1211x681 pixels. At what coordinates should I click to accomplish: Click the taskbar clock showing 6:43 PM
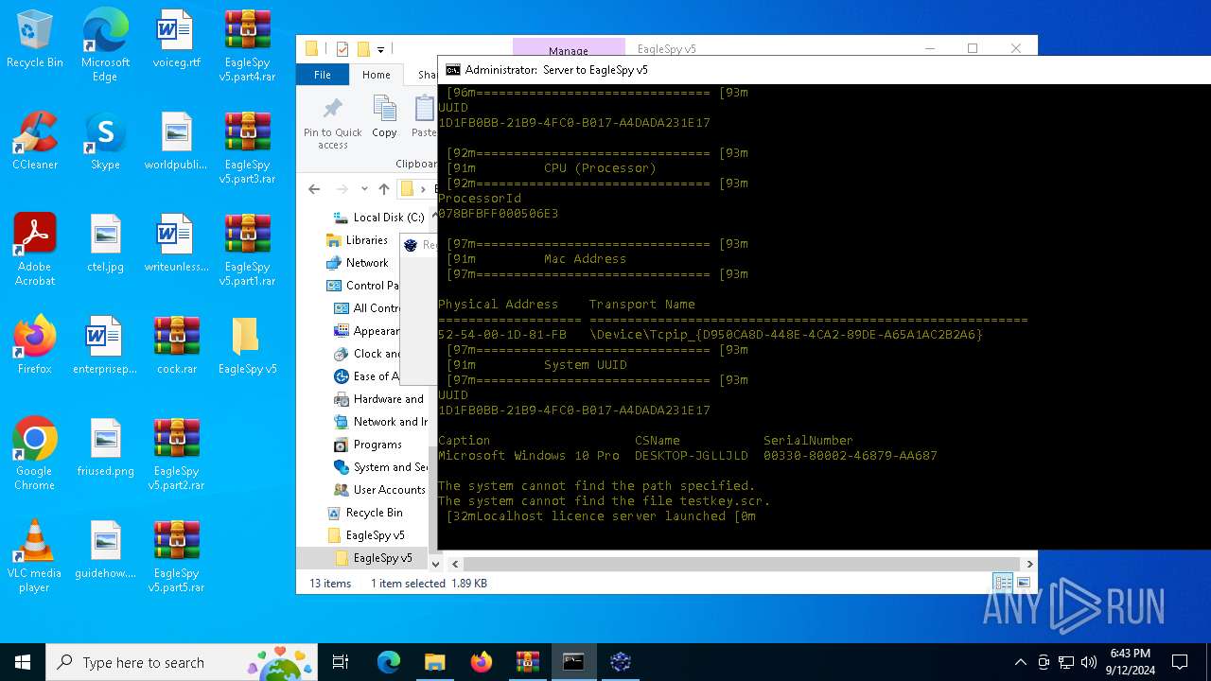point(1131,662)
